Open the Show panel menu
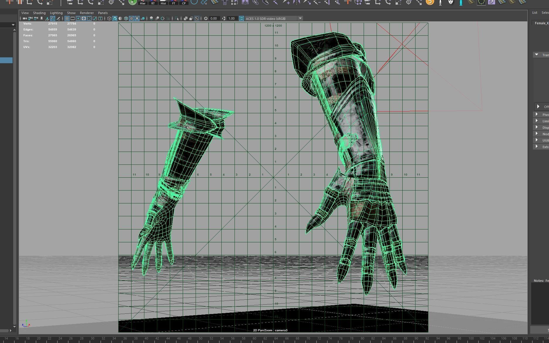Screen dimensions: 549x343 71,13
